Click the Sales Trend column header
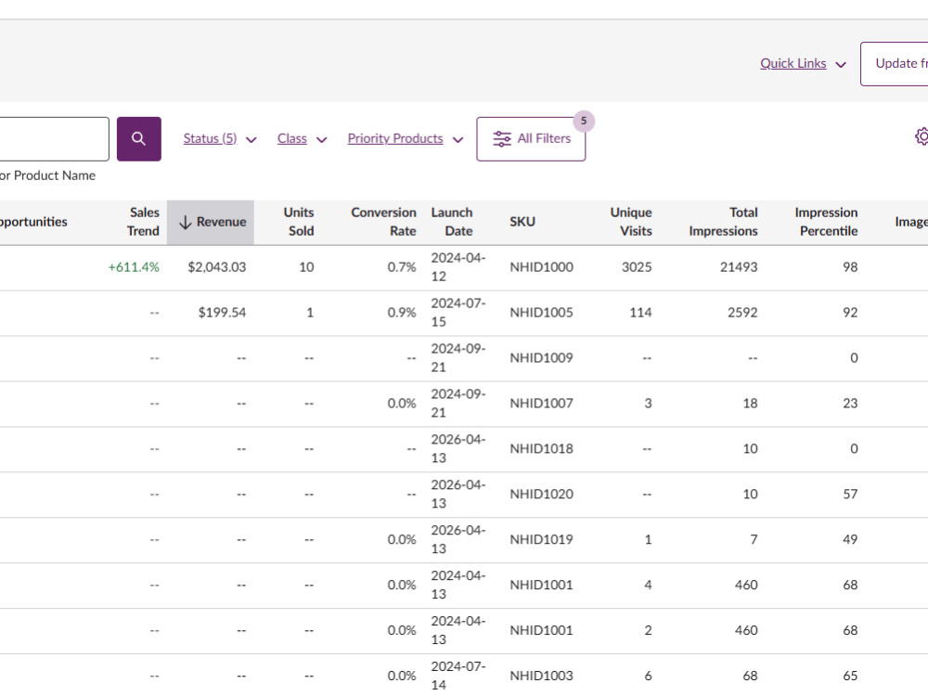928x696 pixels. pos(143,222)
